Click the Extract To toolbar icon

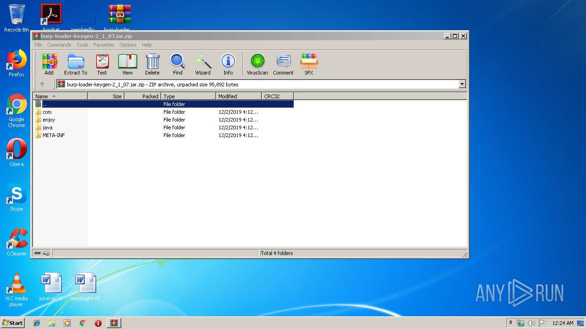76,64
